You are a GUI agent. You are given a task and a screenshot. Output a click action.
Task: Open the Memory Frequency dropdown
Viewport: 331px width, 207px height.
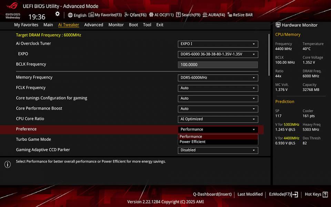point(218,78)
